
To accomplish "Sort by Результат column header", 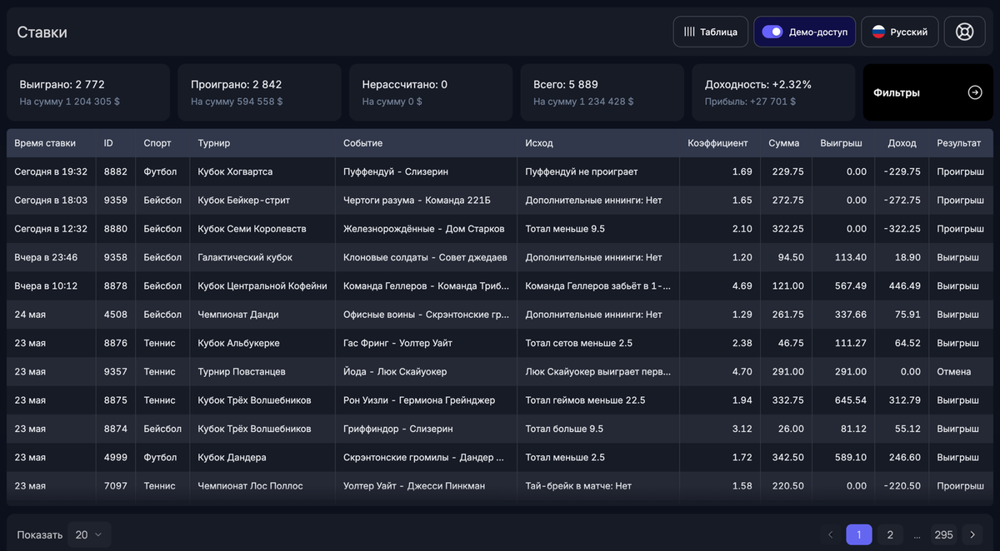I will pos(959,143).
